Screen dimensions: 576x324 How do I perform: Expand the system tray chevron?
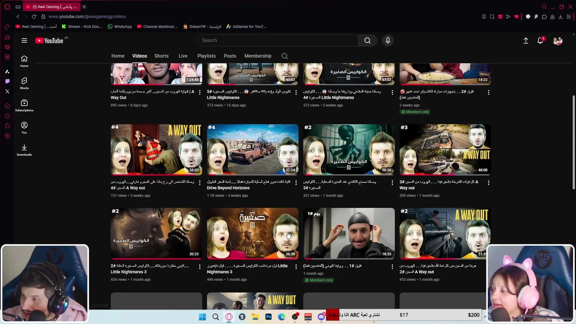pos(485,317)
